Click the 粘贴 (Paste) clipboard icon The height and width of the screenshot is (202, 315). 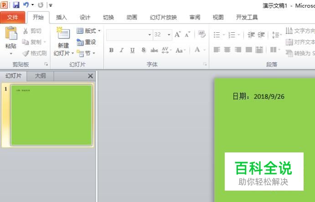[11, 33]
